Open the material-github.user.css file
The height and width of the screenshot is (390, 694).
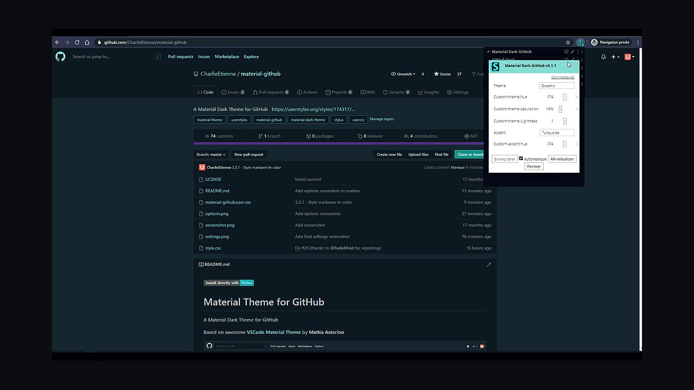(x=228, y=202)
